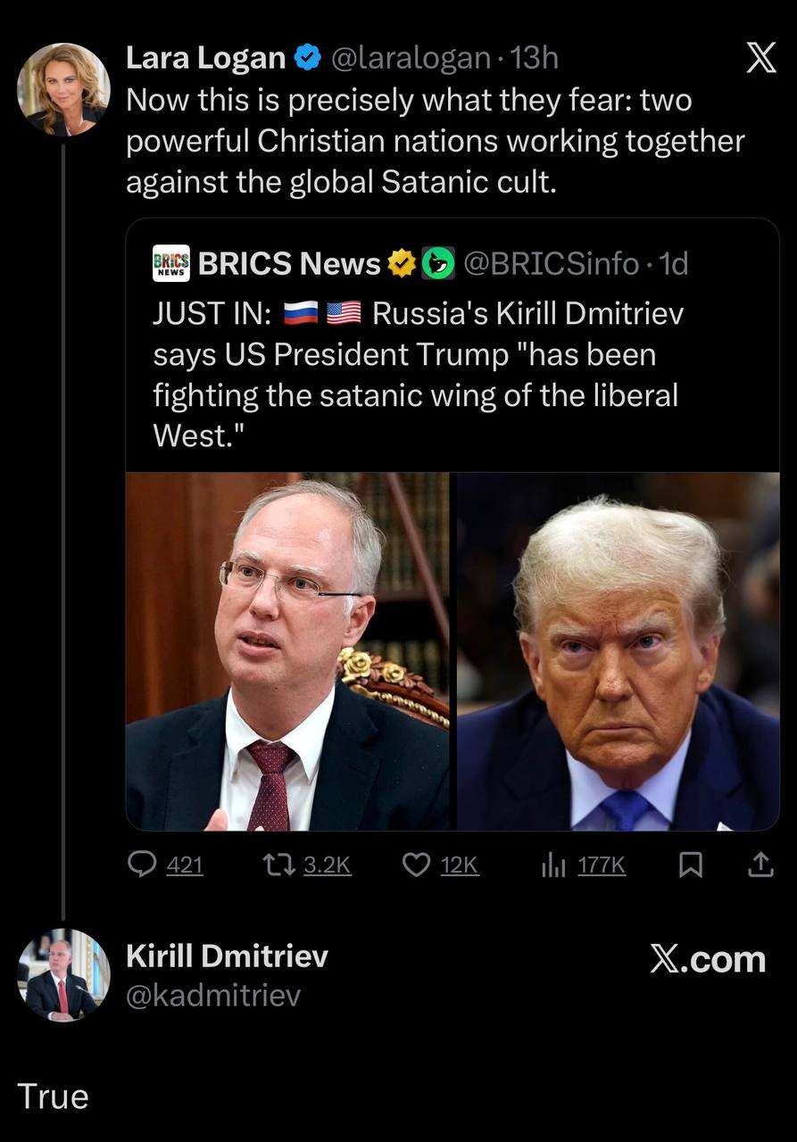Screen dimensions: 797x1142
Task: Click the BRICS News logo avatar
Action: pyautogui.click(x=171, y=263)
